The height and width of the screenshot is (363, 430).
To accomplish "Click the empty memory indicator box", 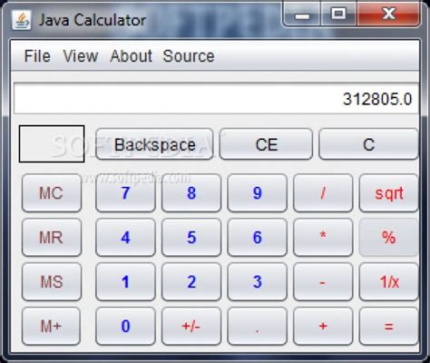I will pos(52,143).
